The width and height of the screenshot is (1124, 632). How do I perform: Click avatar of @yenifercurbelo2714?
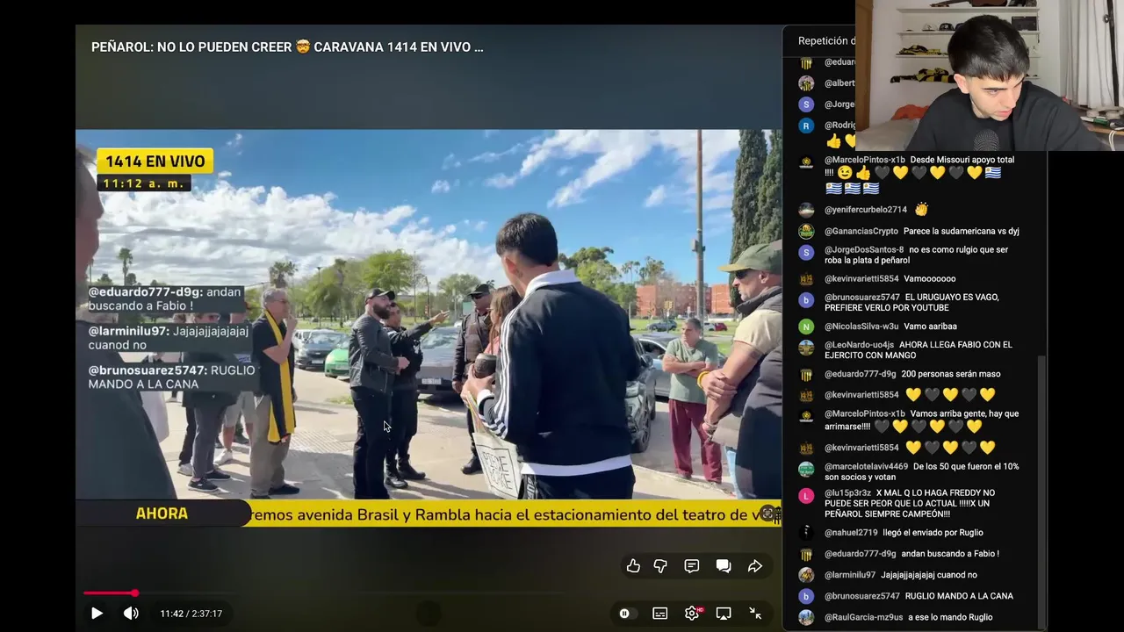pyautogui.click(x=806, y=210)
